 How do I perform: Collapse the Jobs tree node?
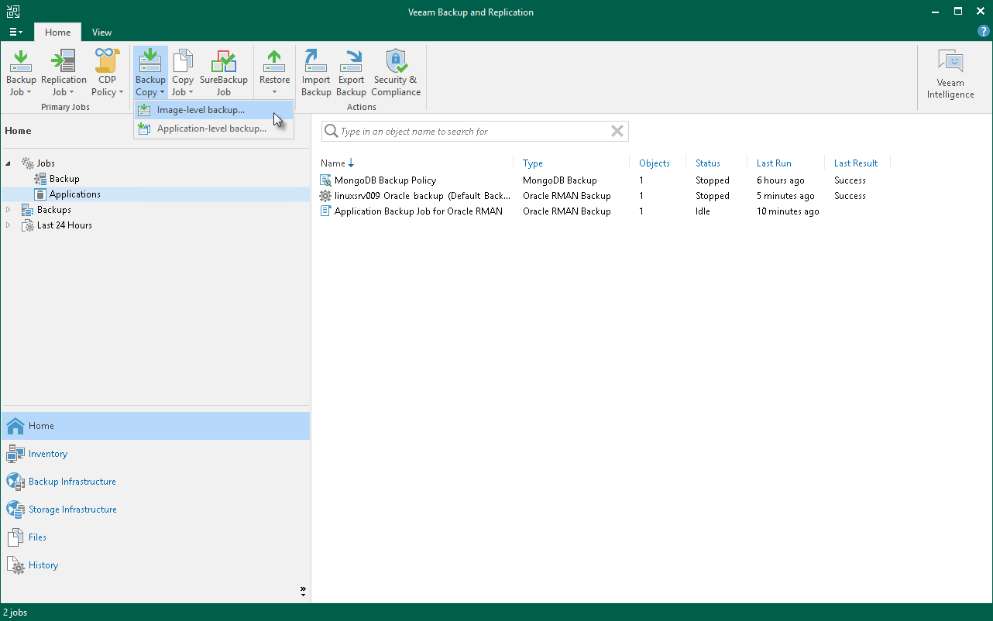click(x=9, y=163)
